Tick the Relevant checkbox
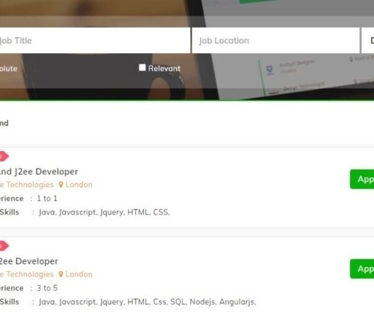Viewport: 374px width, 312px height. [x=142, y=67]
